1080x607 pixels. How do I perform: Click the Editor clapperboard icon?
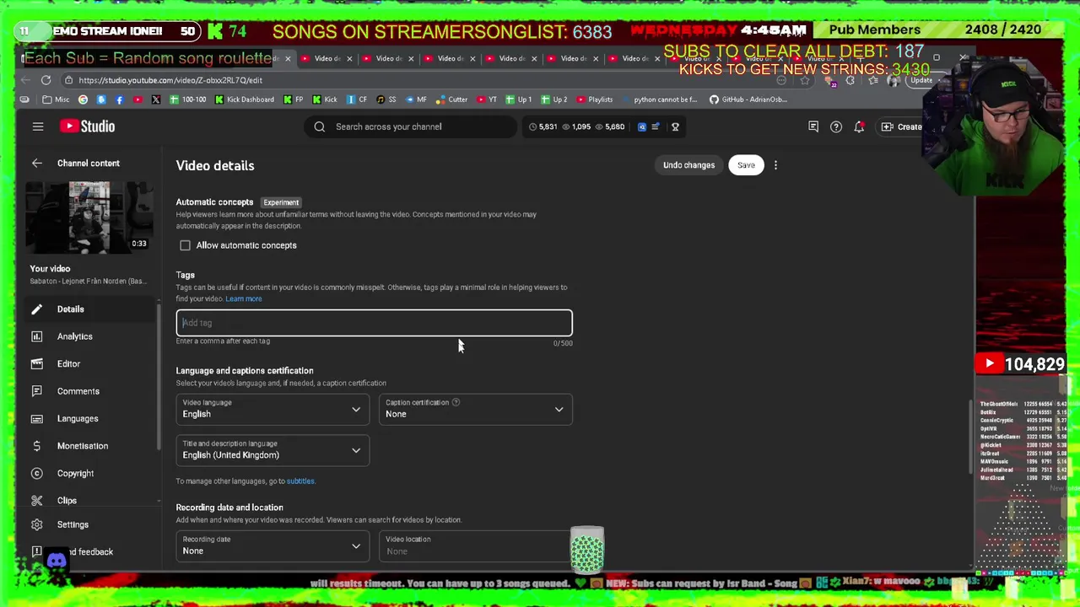click(36, 364)
